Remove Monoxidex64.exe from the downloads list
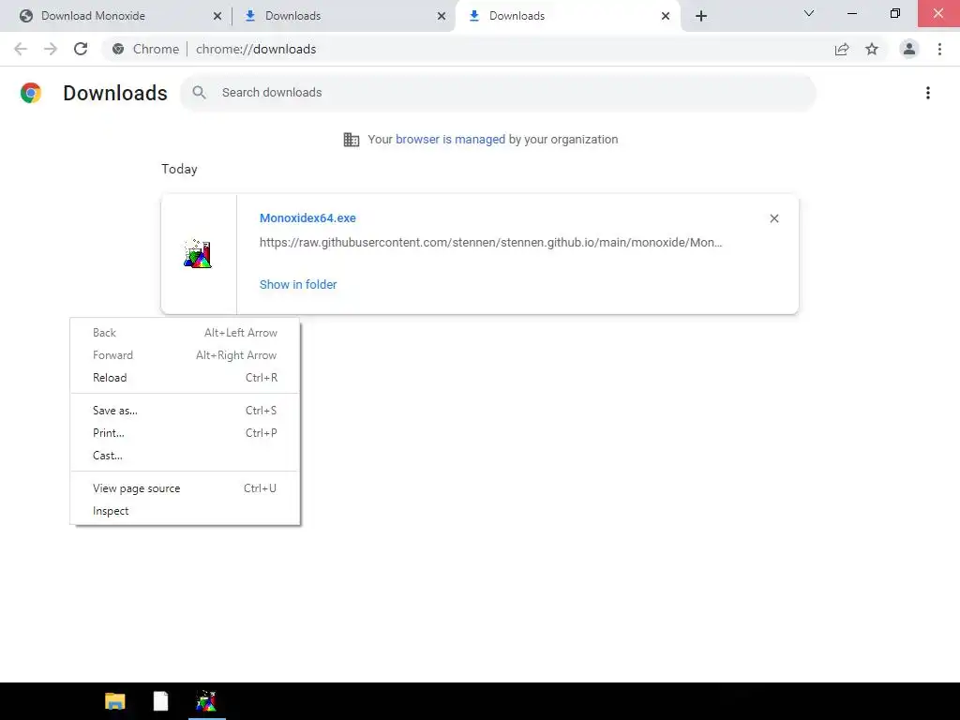960x720 pixels. [x=773, y=218]
